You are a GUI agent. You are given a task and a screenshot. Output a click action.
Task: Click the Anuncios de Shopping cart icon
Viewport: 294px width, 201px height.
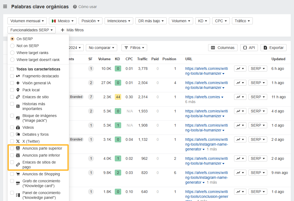click(18, 174)
